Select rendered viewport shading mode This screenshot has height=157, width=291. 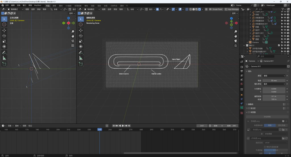pyautogui.click(x=199, y=9)
